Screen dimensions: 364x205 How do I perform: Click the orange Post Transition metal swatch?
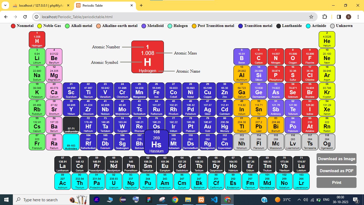194,26
